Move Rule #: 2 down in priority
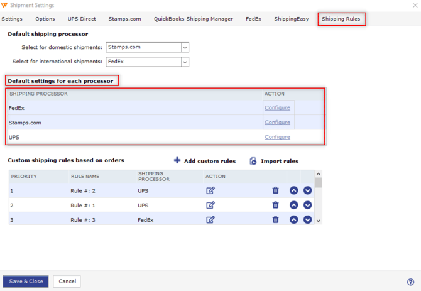 coord(307,190)
